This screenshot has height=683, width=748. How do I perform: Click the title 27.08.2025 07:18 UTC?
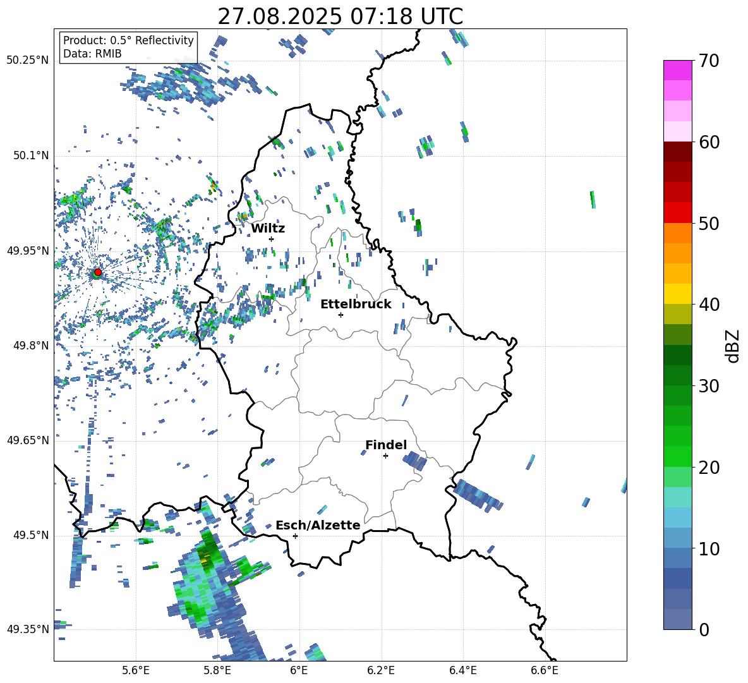341,16
